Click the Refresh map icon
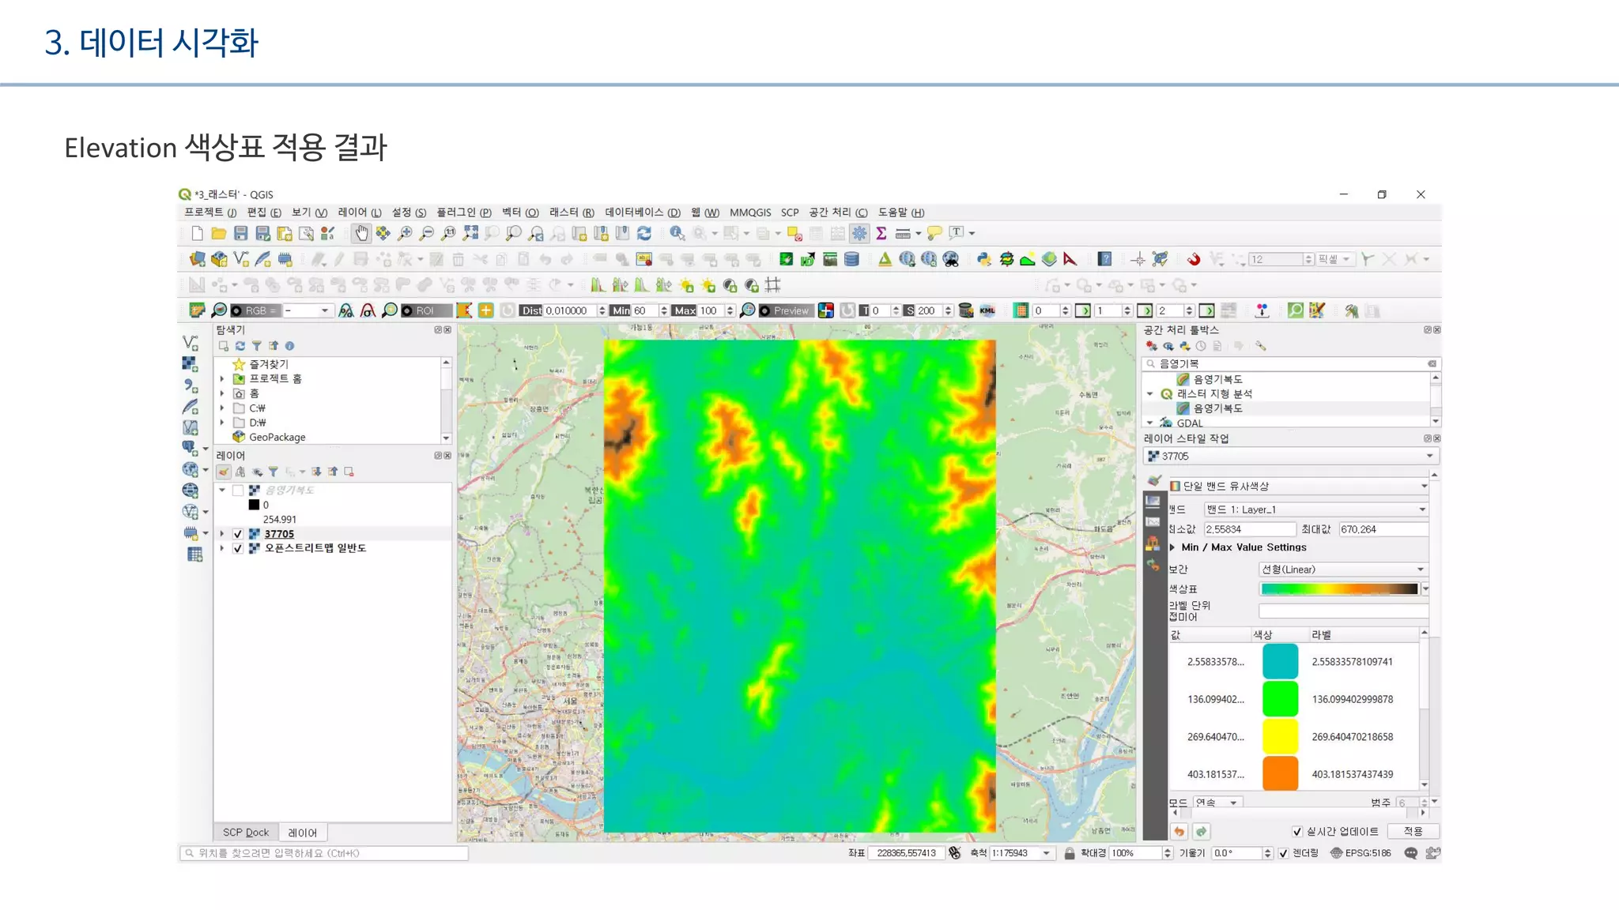This screenshot has width=1619, height=910. [x=644, y=233]
